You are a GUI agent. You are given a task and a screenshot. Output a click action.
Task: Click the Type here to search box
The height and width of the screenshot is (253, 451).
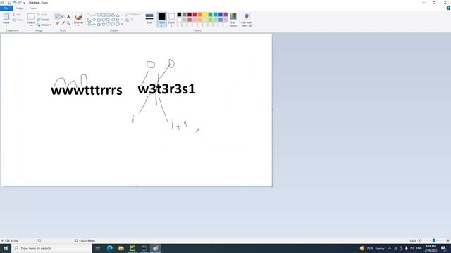[x=51, y=248]
